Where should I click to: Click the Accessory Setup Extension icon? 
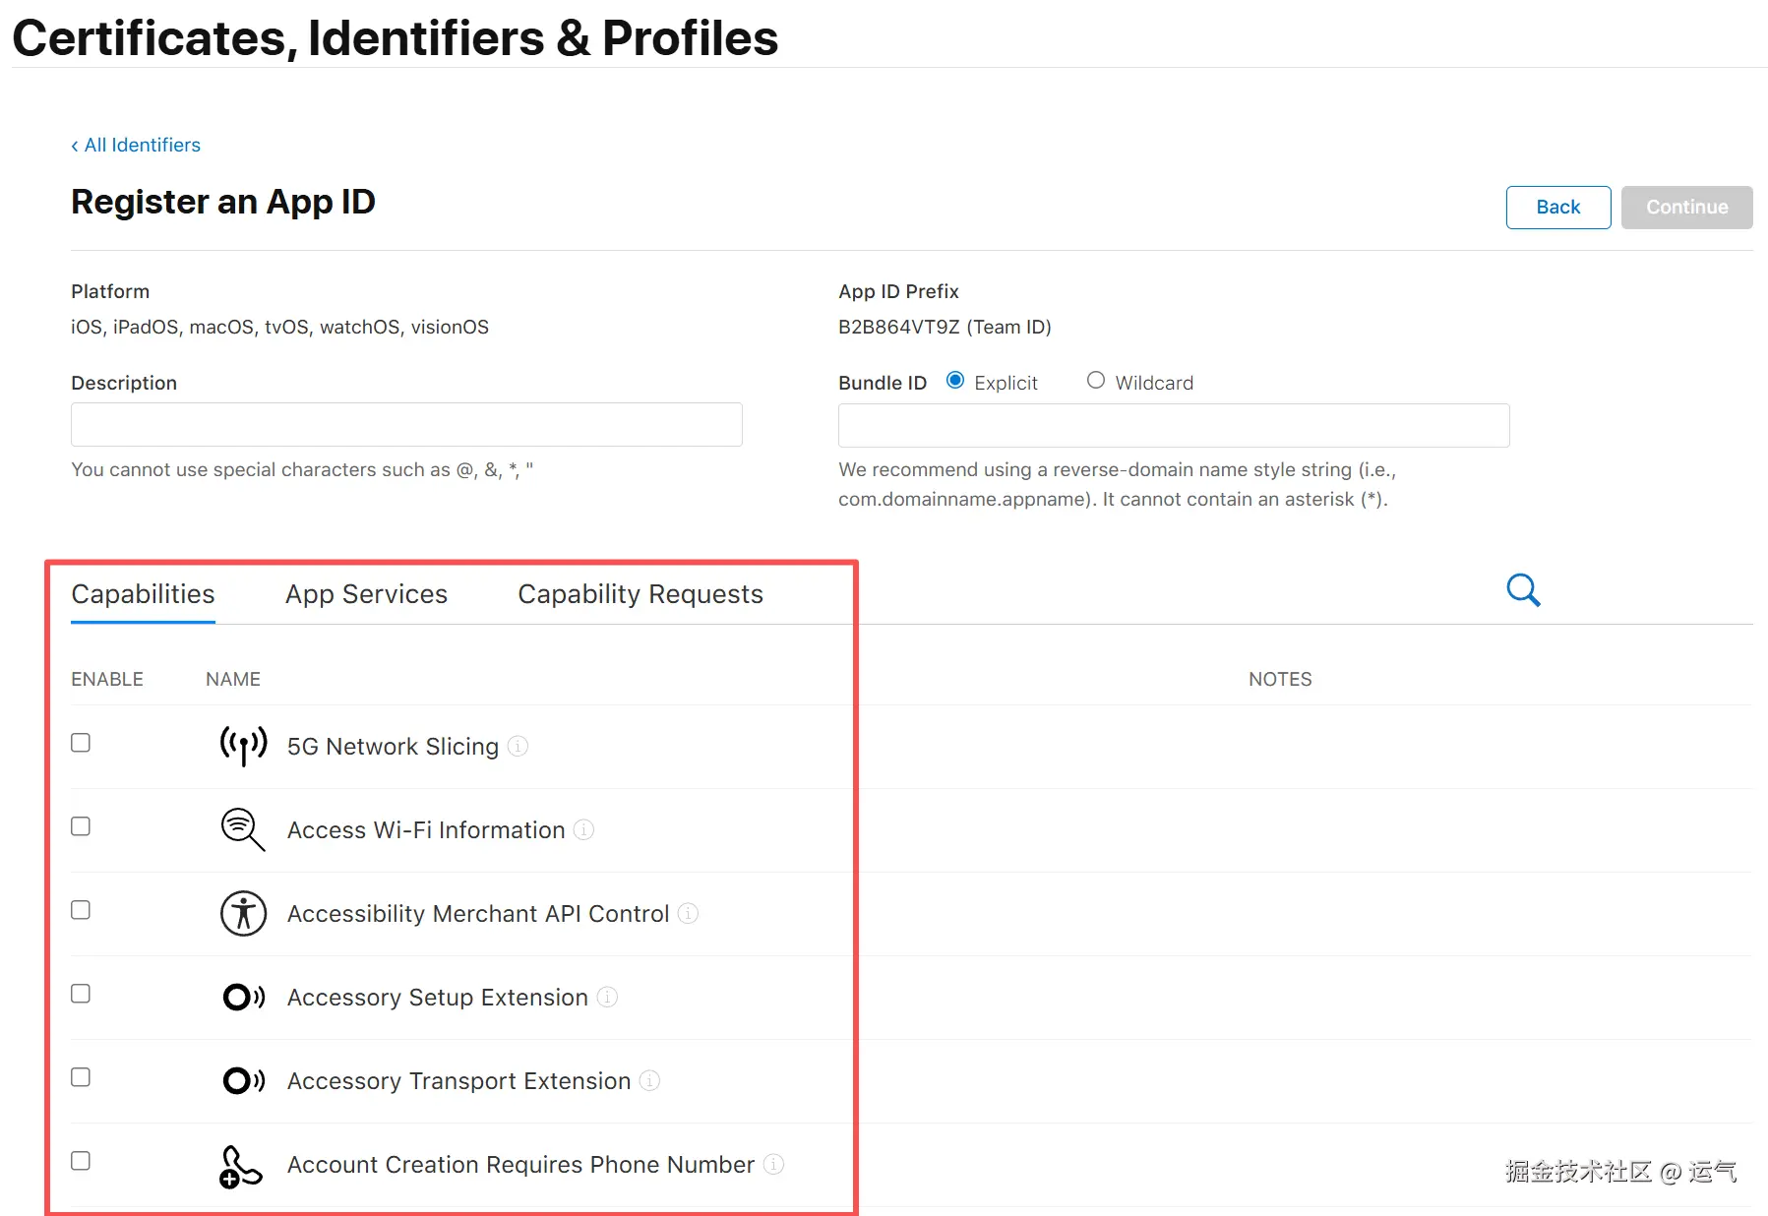click(243, 997)
